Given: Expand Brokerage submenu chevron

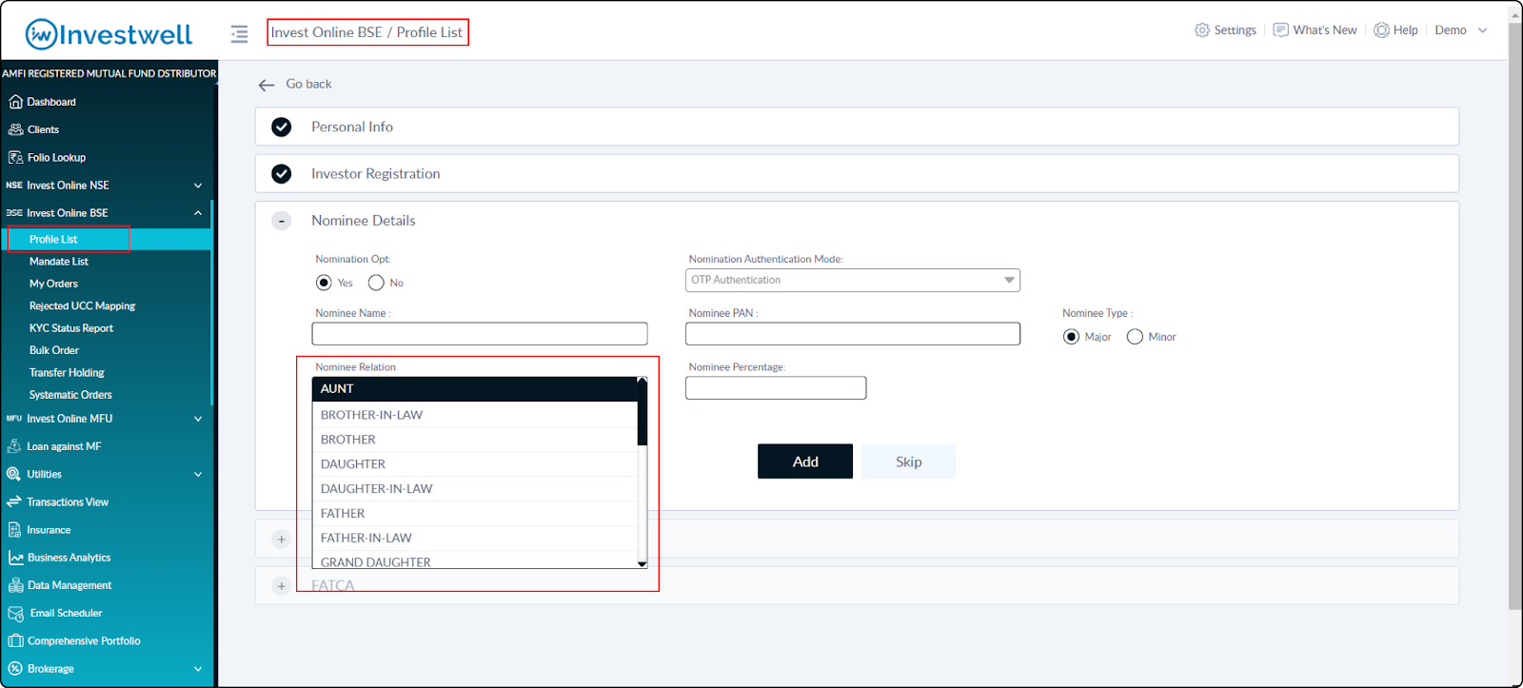Looking at the screenshot, I should 198,669.
